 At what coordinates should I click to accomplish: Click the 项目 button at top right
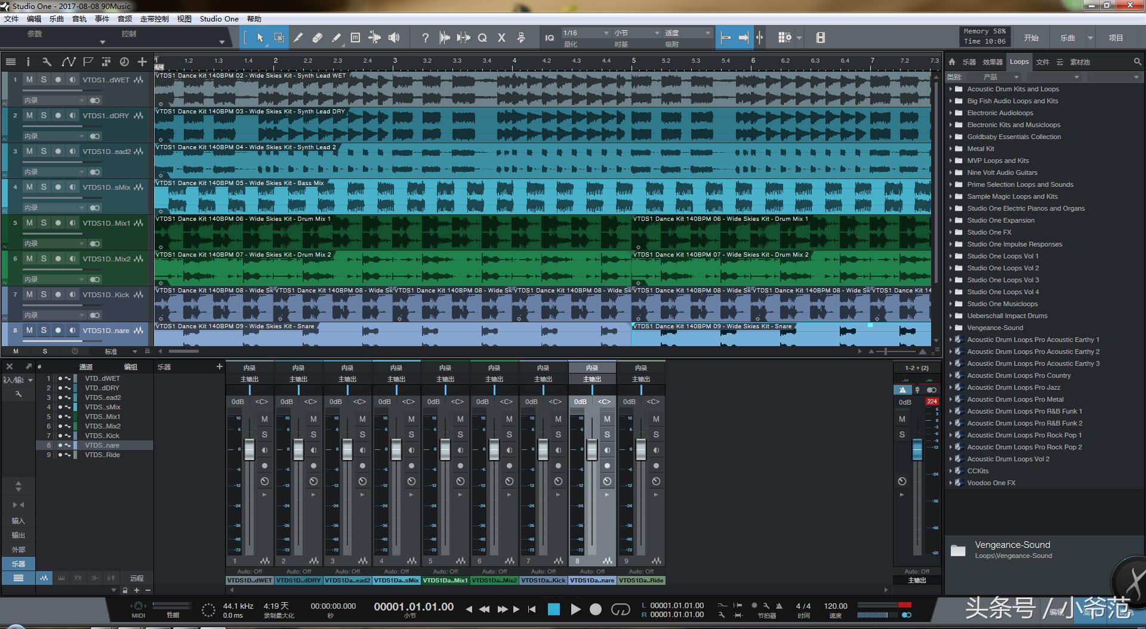(1116, 38)
